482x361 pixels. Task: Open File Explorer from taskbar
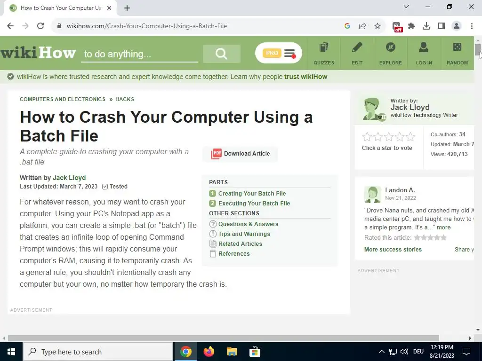point(232,352)
